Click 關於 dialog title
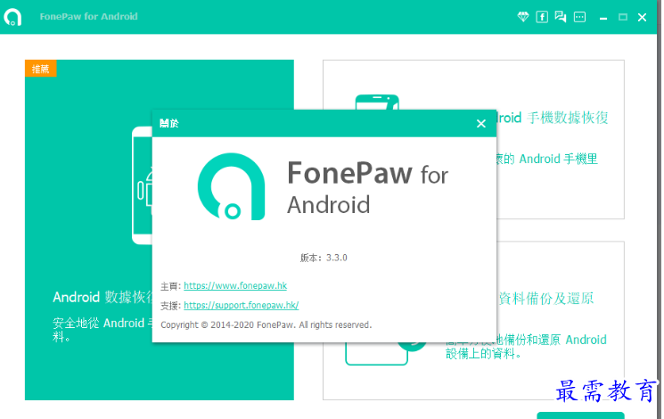 click(169, 123)
